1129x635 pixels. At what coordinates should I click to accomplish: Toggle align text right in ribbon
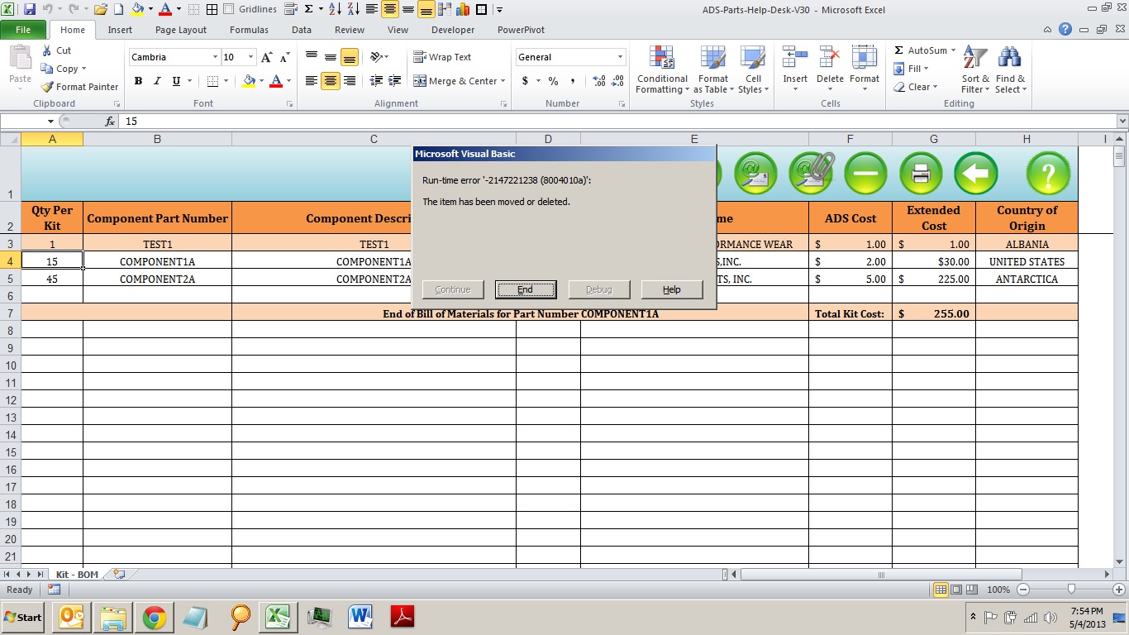click(350, 81)
